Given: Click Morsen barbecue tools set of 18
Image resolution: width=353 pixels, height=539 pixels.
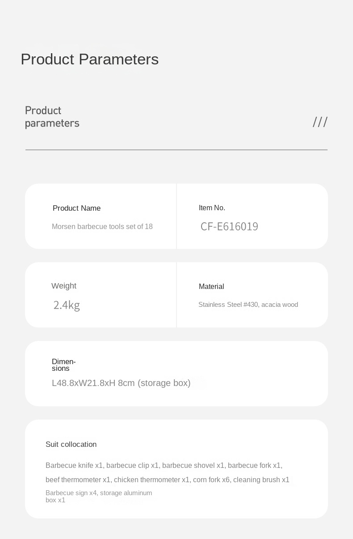Looking at the screenshot, I should pyautogui.click(x=102, y=226).
